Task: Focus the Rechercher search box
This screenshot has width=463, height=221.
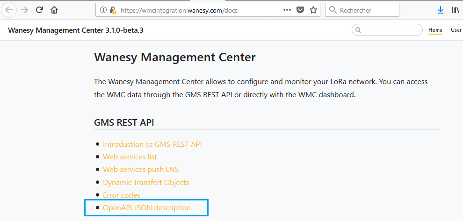Action: pos(367,10)
